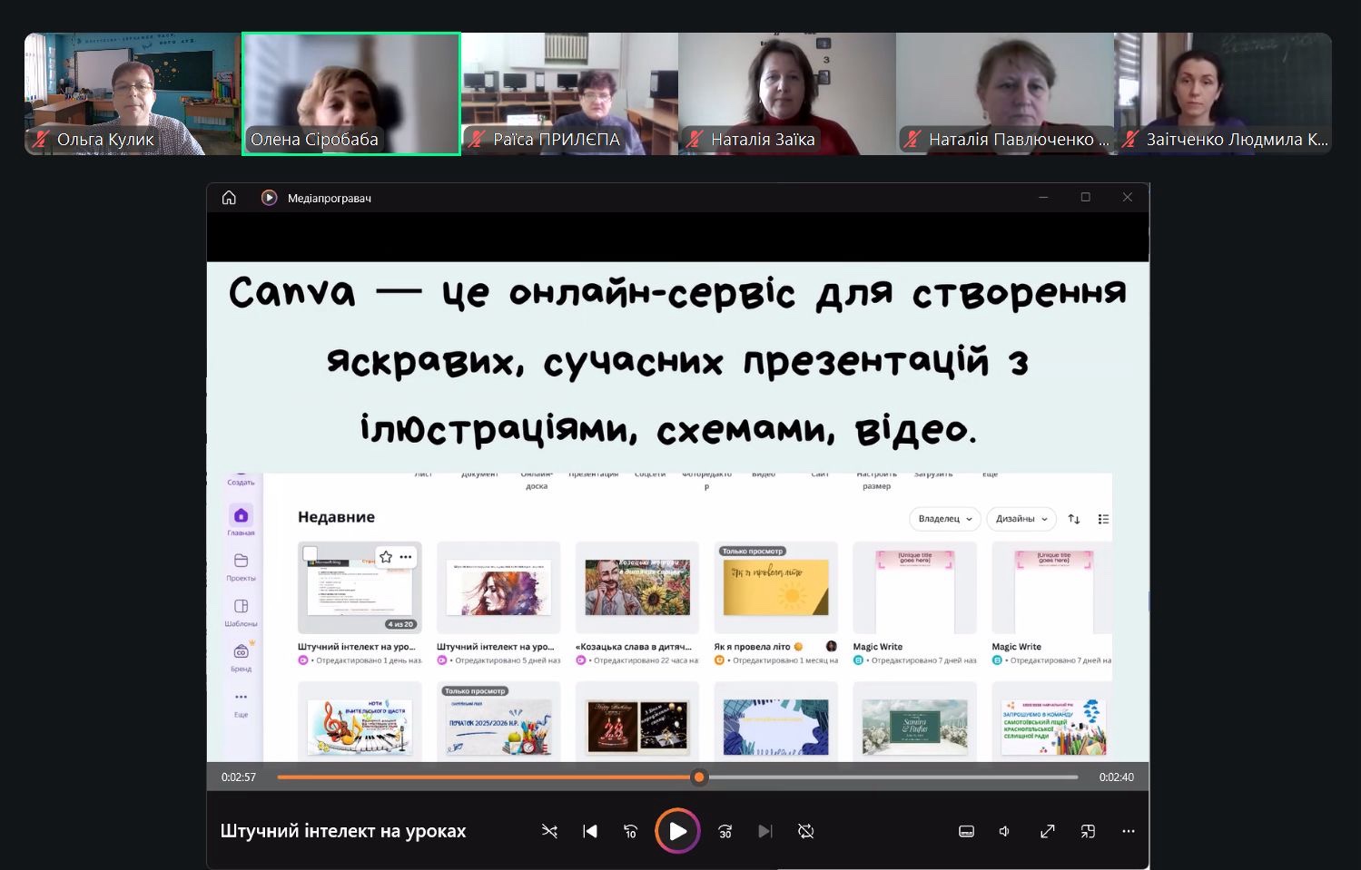Go to the media player home screen

coord(229,198)
